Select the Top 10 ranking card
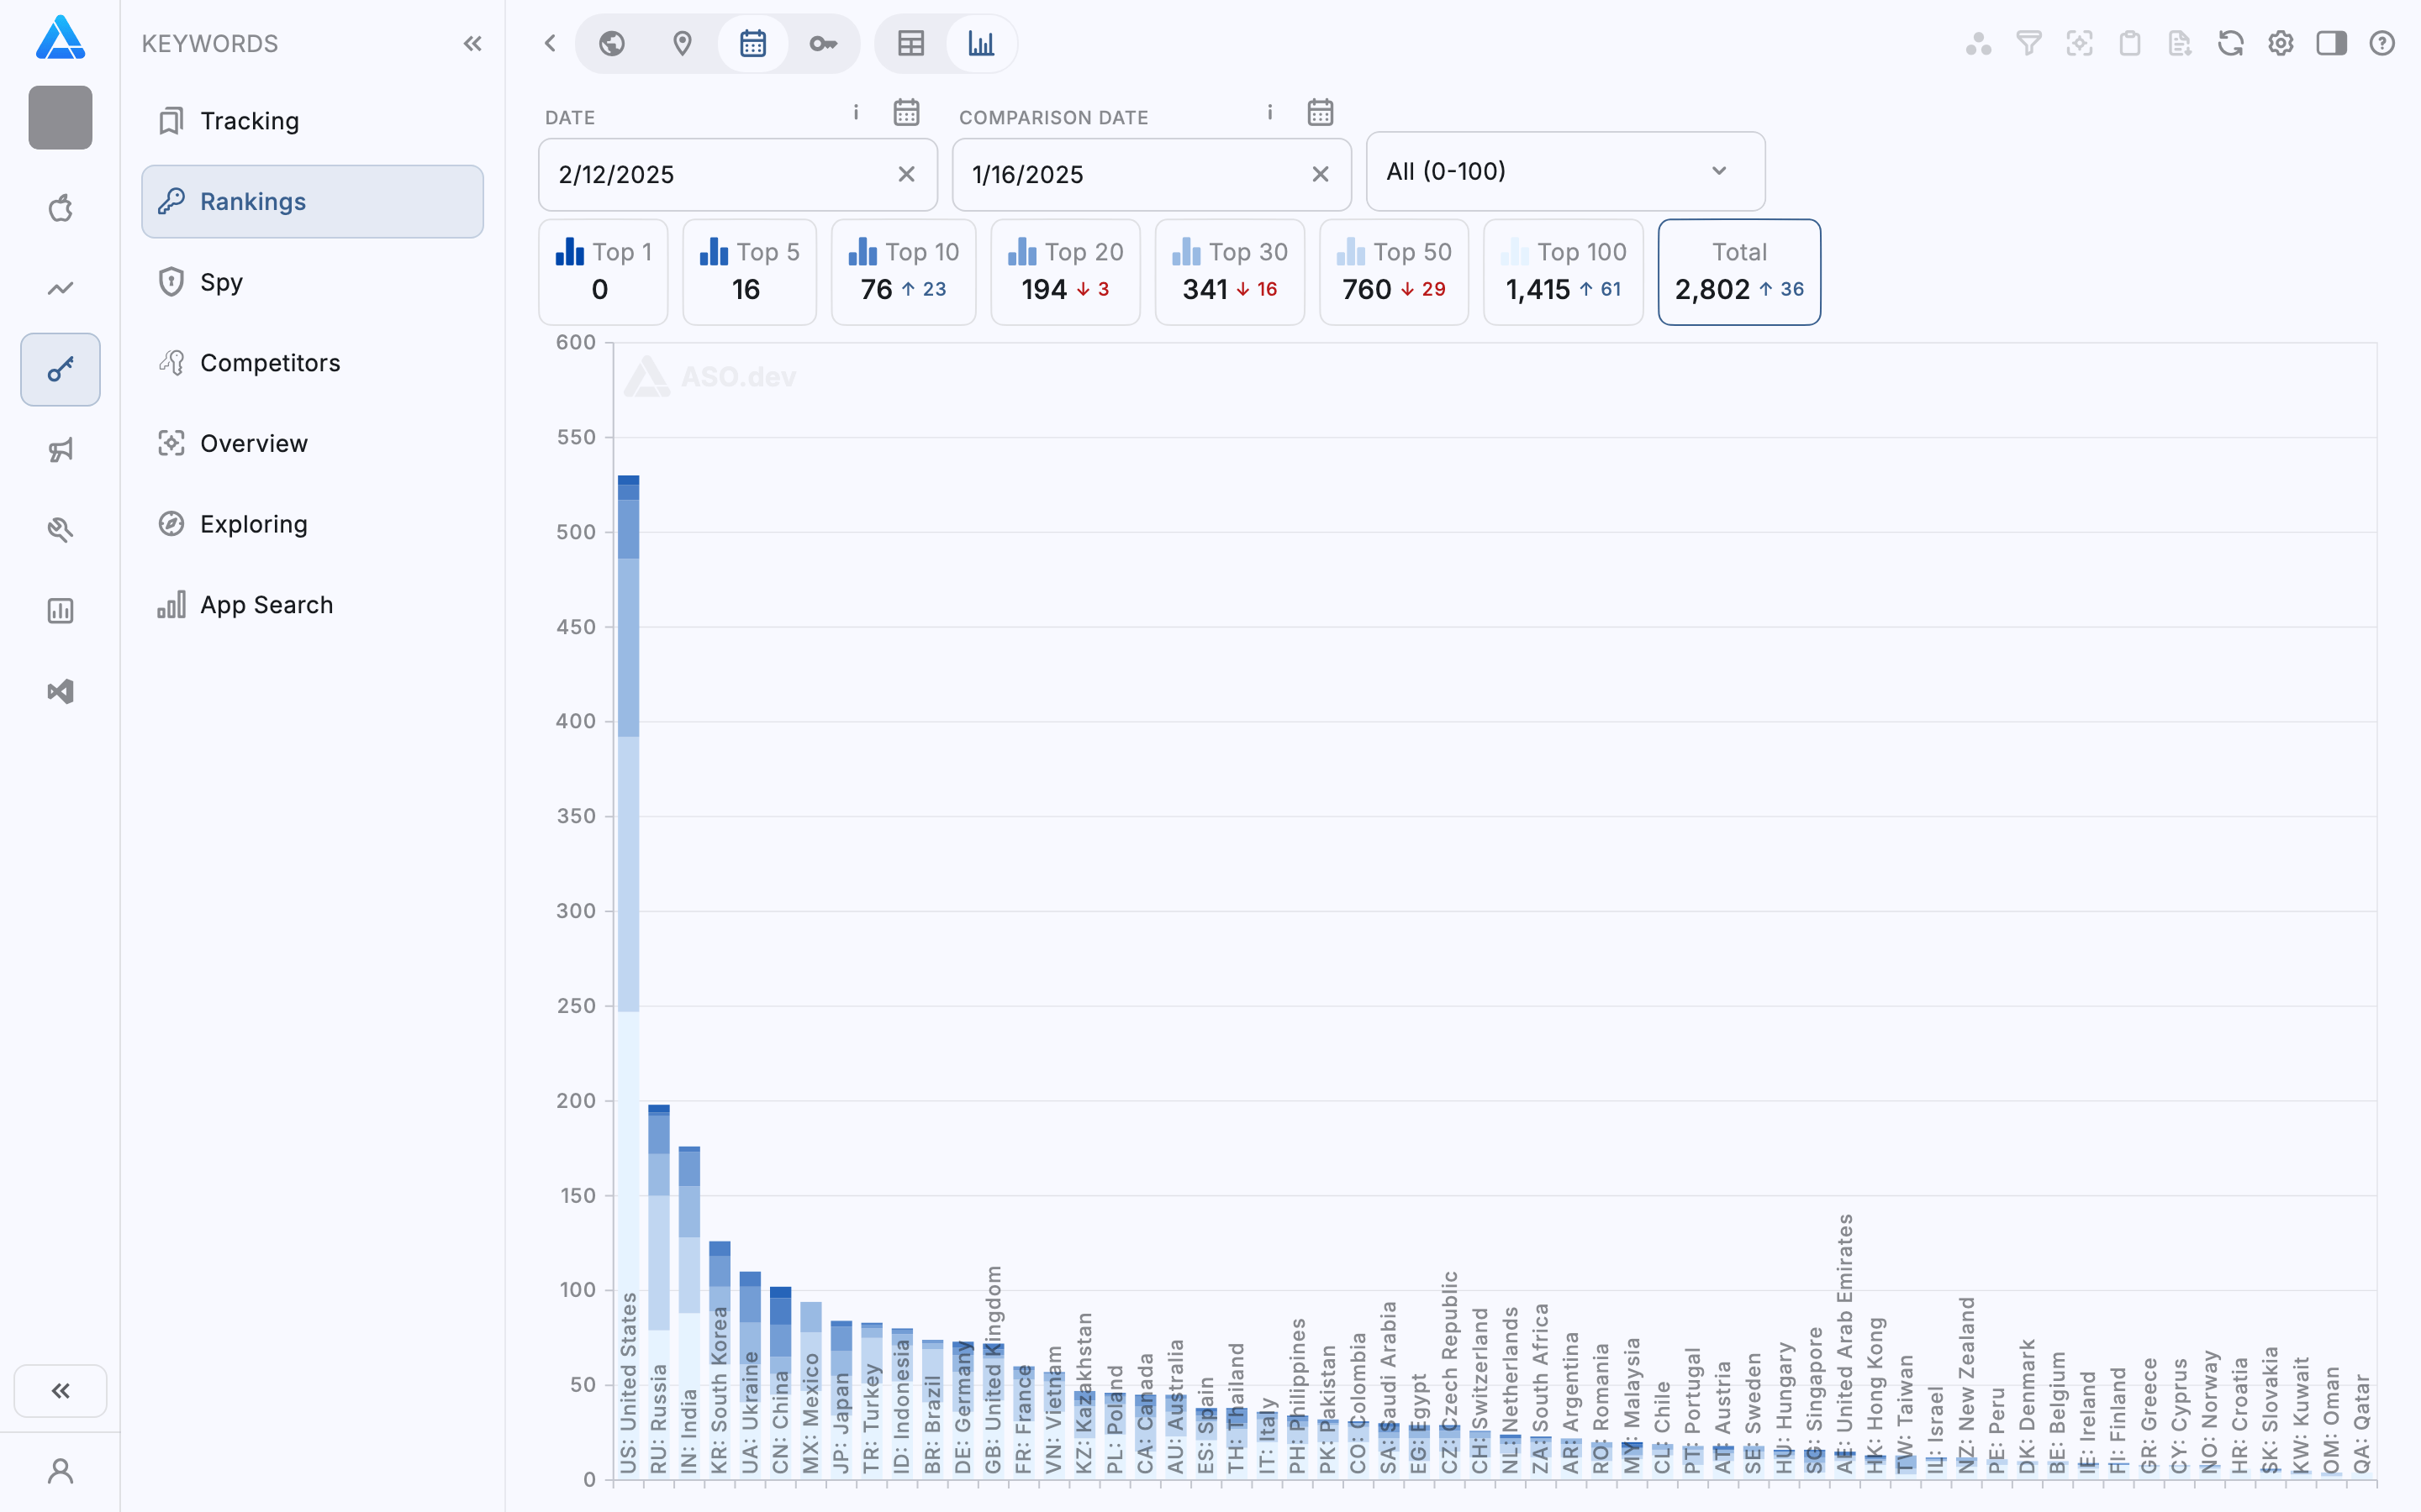Viewport: 2421px width, 1512px height. click(904, 271)
